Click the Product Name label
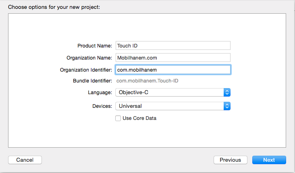Viewport: 295px width, 173px height. pyautogui.click(x=95, y=46)
